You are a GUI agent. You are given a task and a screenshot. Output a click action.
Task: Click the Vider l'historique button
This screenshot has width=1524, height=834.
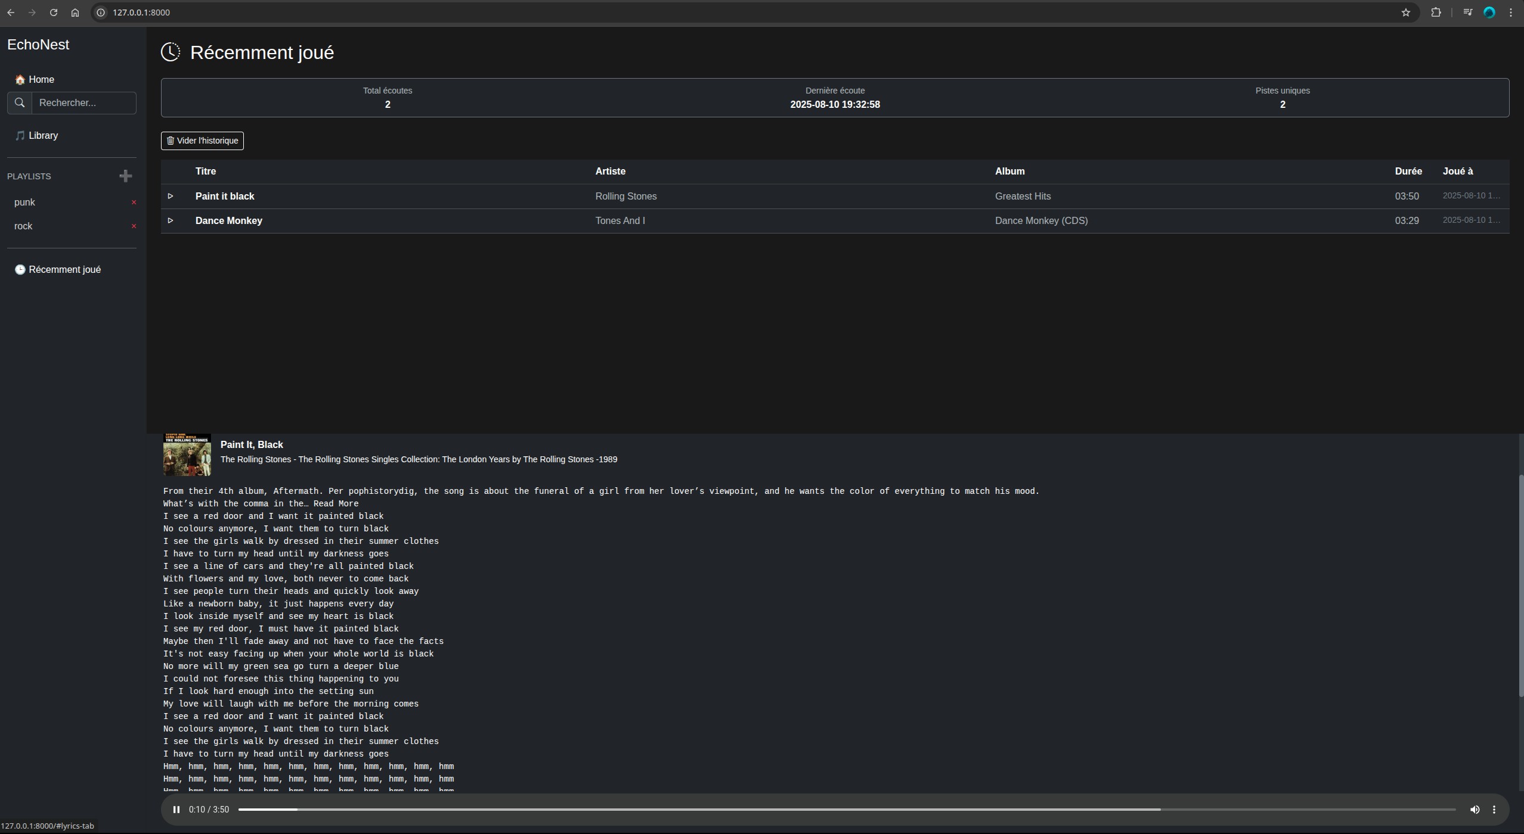(202, 141)
